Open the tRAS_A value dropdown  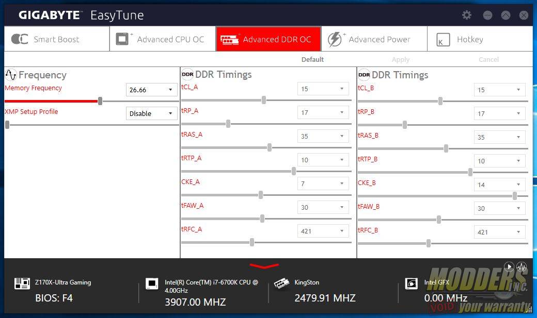coord(323,136)
